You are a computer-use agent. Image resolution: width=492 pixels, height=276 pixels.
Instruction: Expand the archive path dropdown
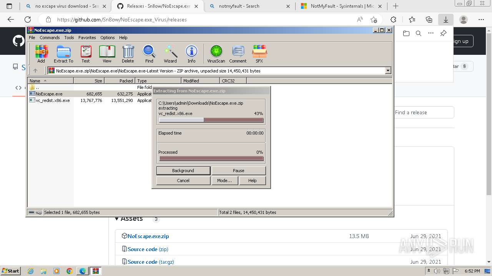coord(388,71)
